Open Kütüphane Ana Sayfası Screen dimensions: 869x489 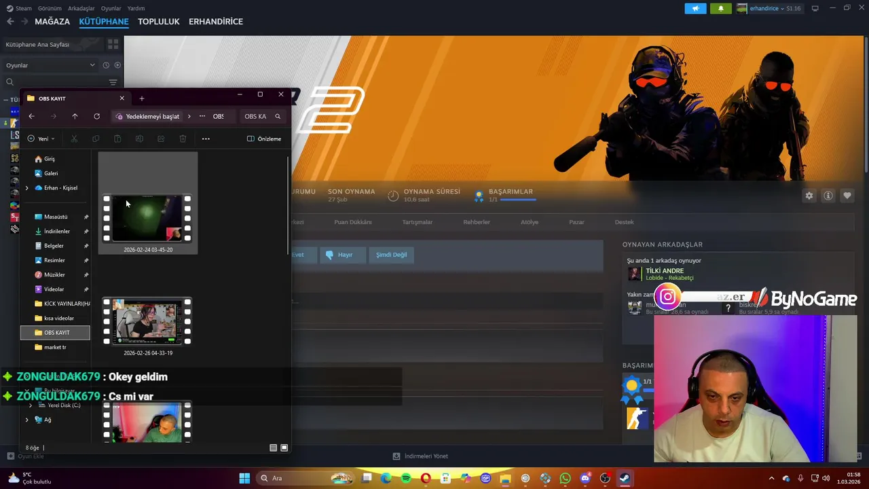(x=37, y=44)
